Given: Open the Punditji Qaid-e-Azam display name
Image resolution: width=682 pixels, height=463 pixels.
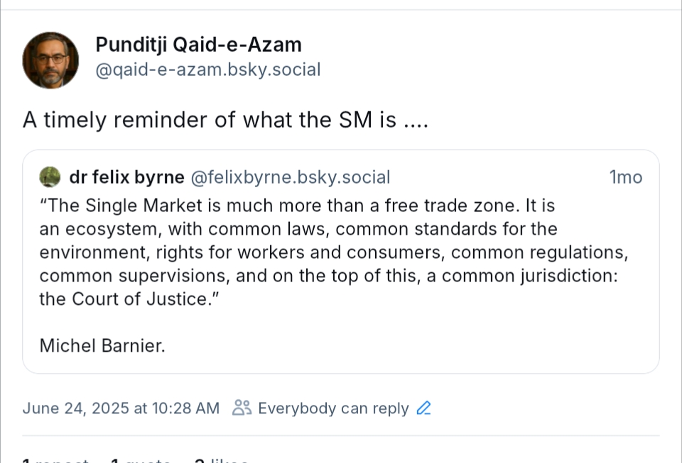Looking at the screenshot, I should (x=198, y=45).
